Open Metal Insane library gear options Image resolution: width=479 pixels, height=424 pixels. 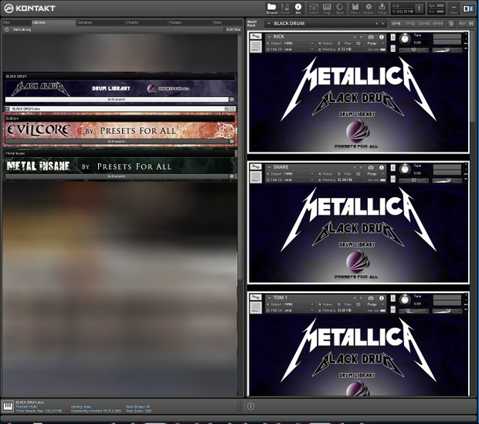(x=232, y=176)
